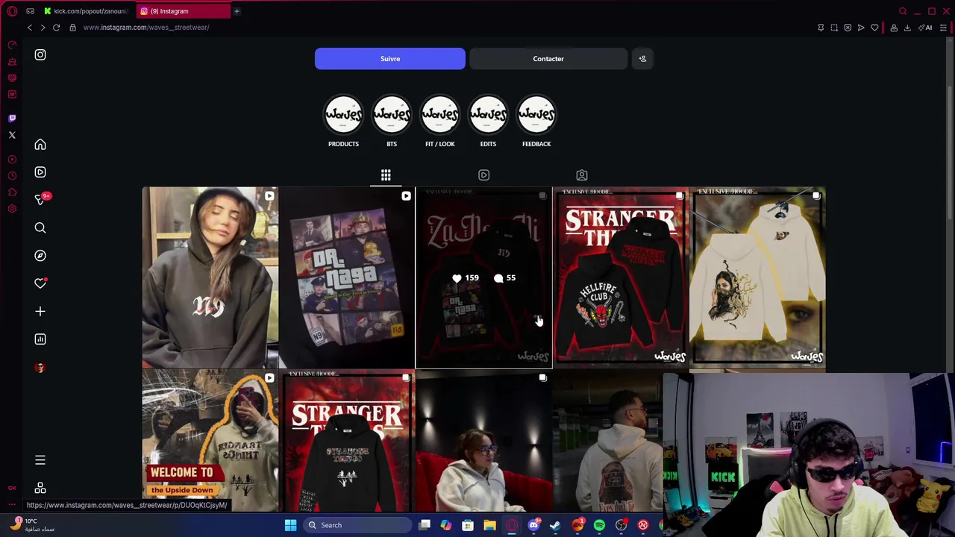This screenshot has height=537, width=955.
Task: Open File Explorer from the taskbar
Action: point(489,525)
